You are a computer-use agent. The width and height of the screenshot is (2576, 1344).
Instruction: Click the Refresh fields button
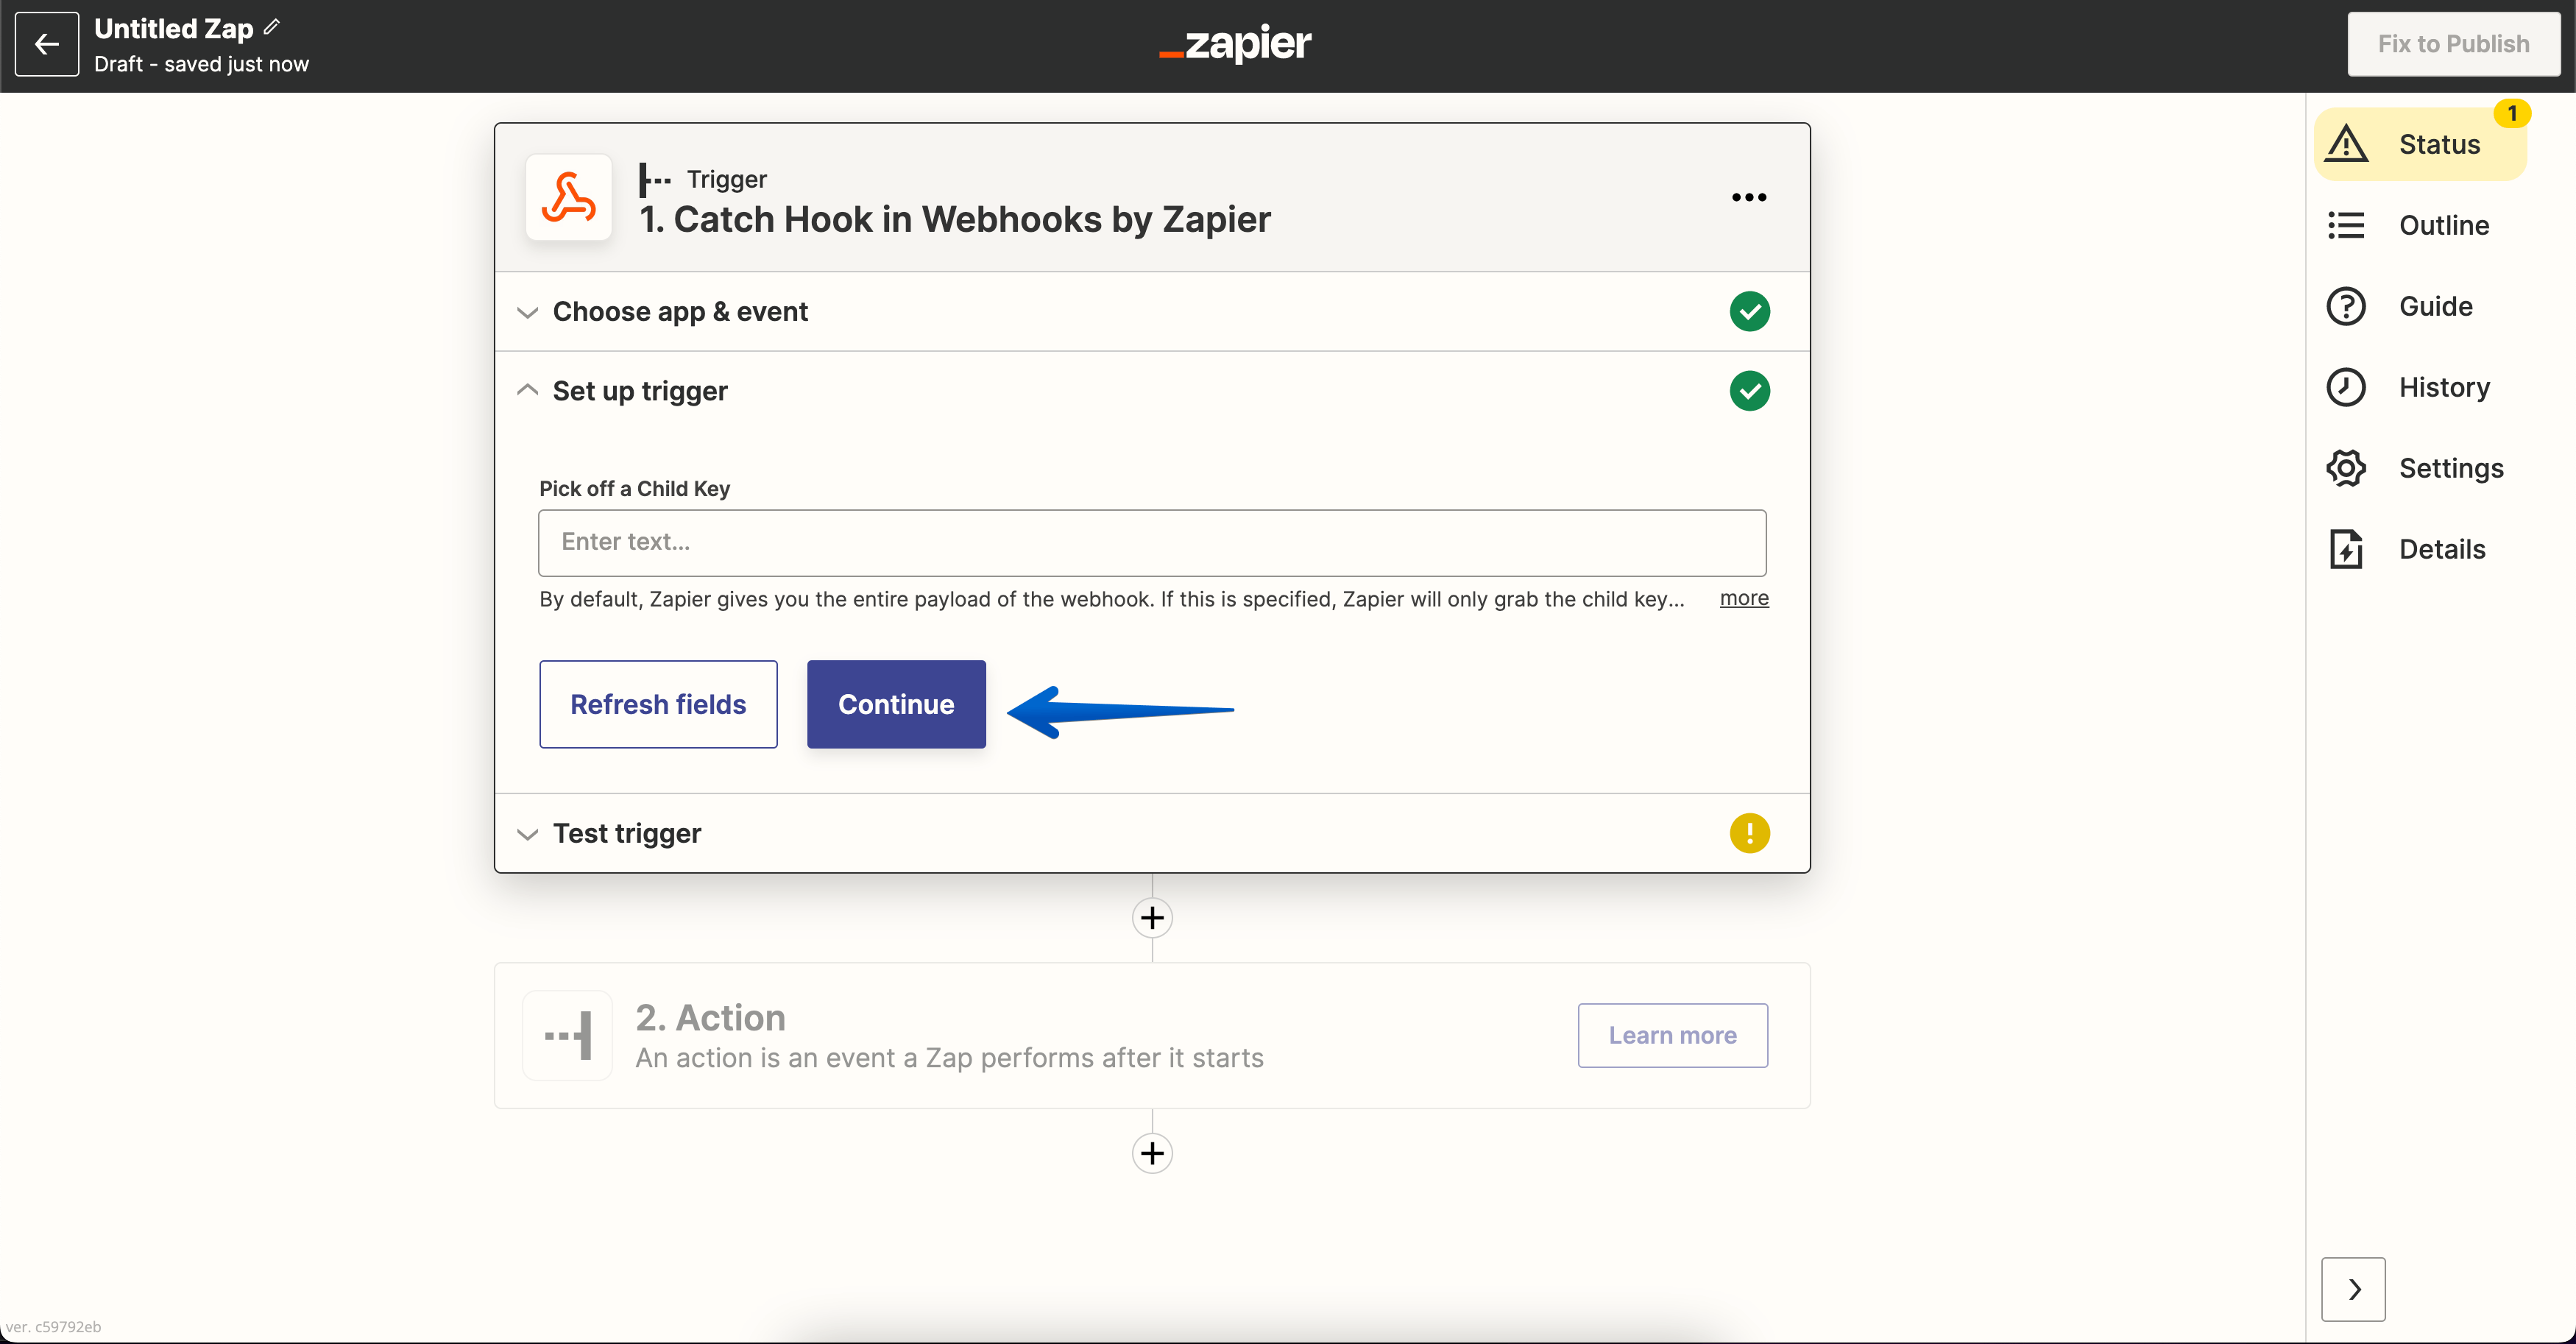tap(658, 704)
